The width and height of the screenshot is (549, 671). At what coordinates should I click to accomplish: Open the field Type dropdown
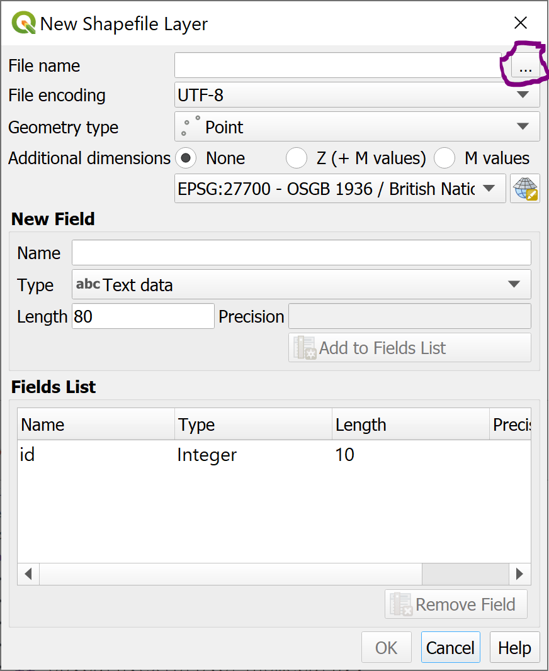[515, 284]
